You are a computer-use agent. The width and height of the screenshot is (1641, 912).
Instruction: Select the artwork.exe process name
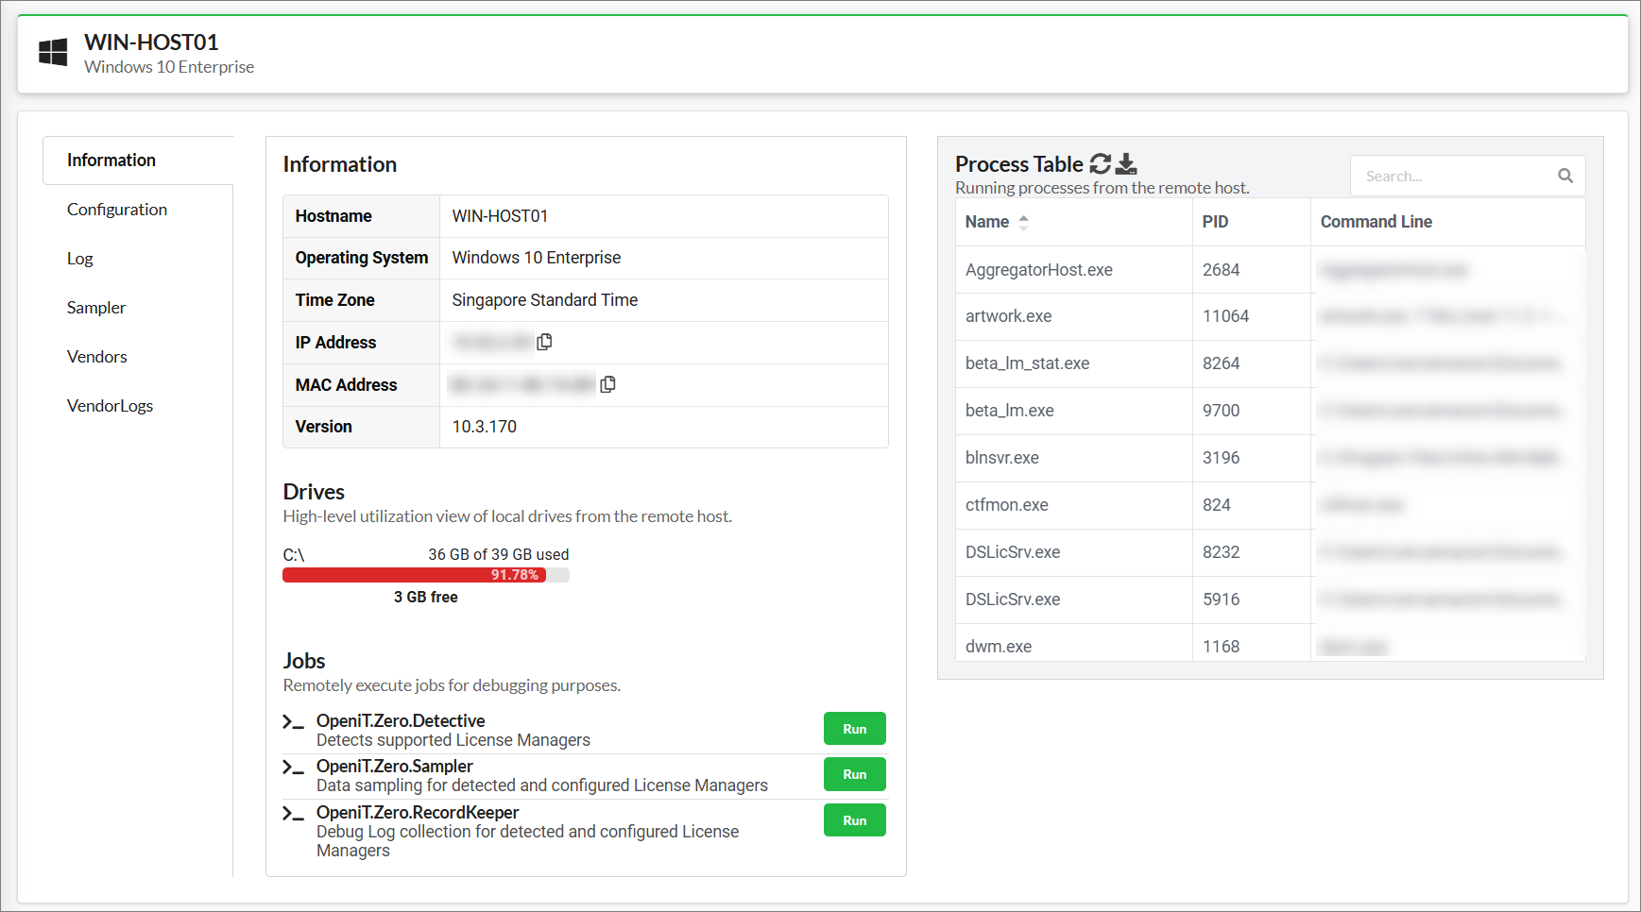coord(1008,316)
